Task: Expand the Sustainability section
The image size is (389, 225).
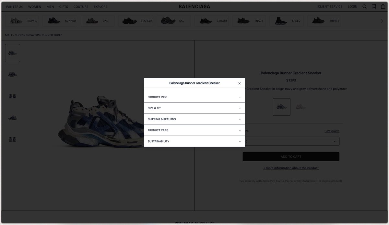Action: [194, 141]
